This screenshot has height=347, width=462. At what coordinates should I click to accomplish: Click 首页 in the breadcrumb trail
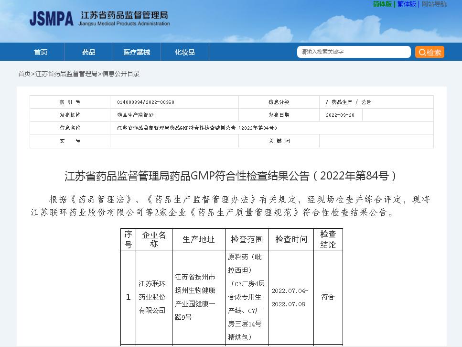point(24,74)
